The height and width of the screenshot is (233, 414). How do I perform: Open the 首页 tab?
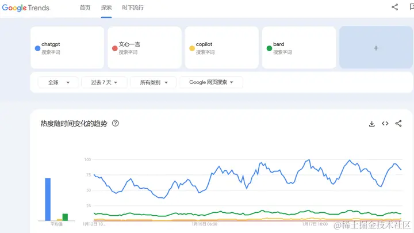click(x=85, y=7)
